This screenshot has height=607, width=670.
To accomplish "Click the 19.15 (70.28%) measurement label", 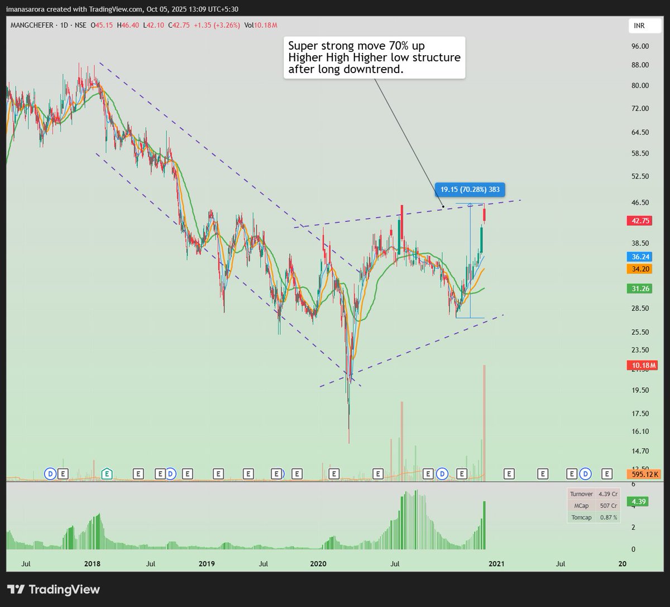I will pos(470,190).
